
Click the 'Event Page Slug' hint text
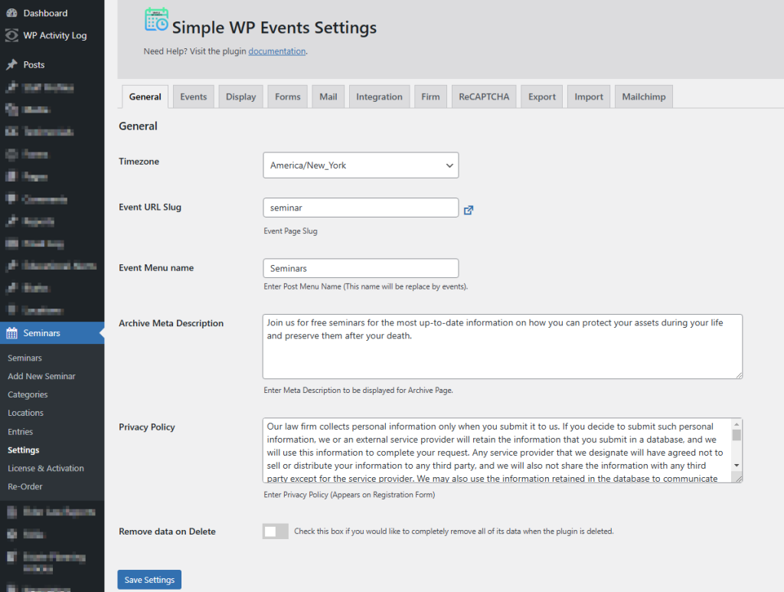point(290,231)
